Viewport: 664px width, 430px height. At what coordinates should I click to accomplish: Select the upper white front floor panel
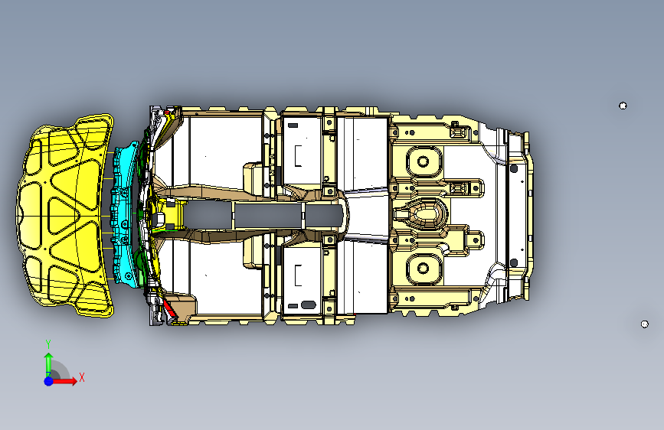click(x=226, y=152)
